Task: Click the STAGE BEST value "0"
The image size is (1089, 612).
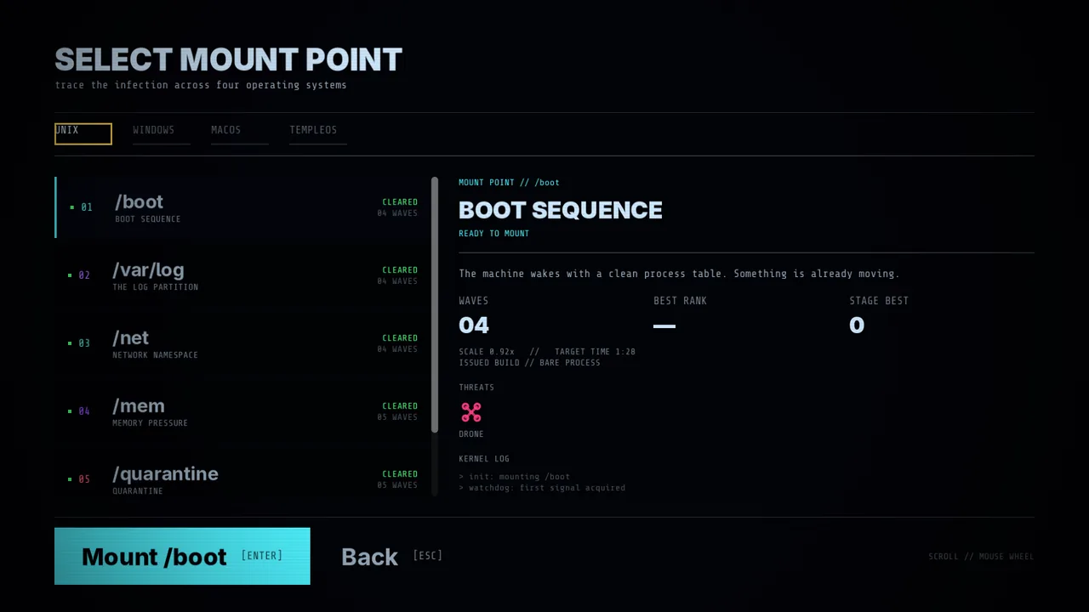Action: 857,326
